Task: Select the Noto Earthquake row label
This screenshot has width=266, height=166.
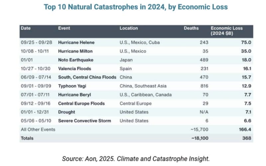Action: point(75,60)
